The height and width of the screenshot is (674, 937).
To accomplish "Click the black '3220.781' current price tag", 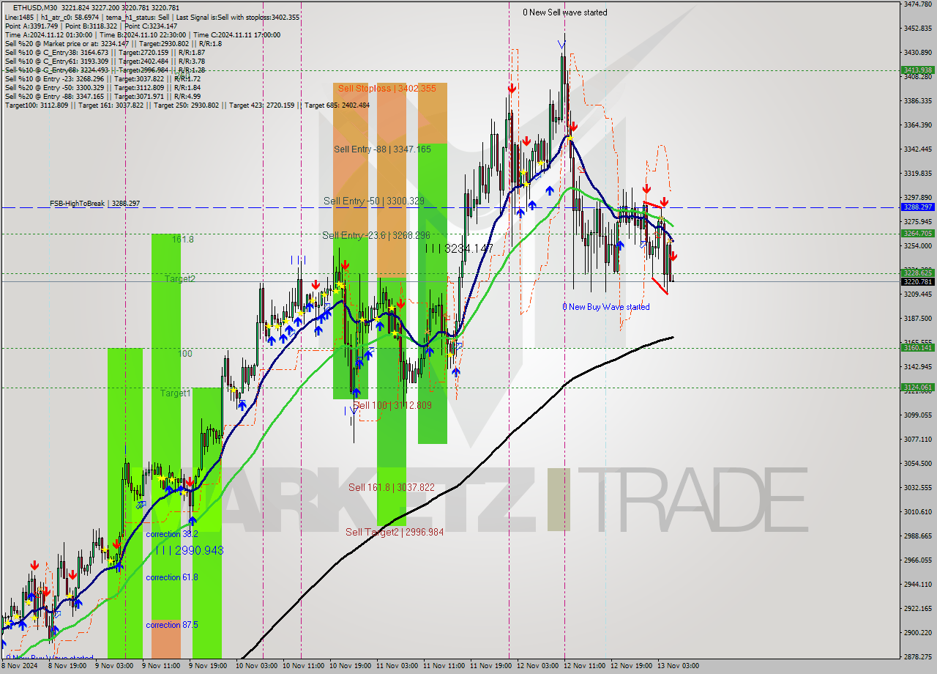I will click(x=917, y=281).
